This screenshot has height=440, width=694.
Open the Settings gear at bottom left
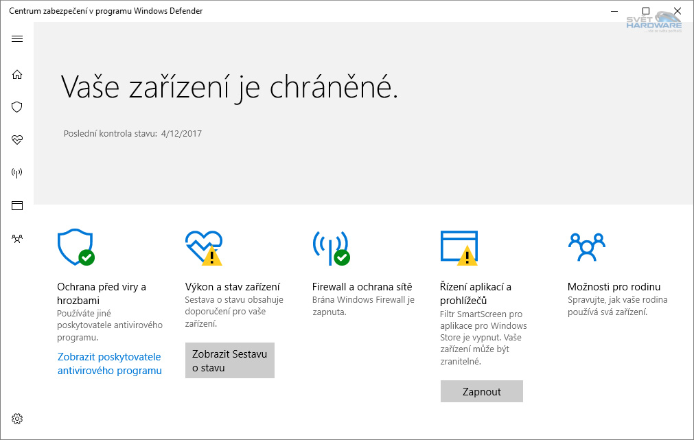click(16, 418)
